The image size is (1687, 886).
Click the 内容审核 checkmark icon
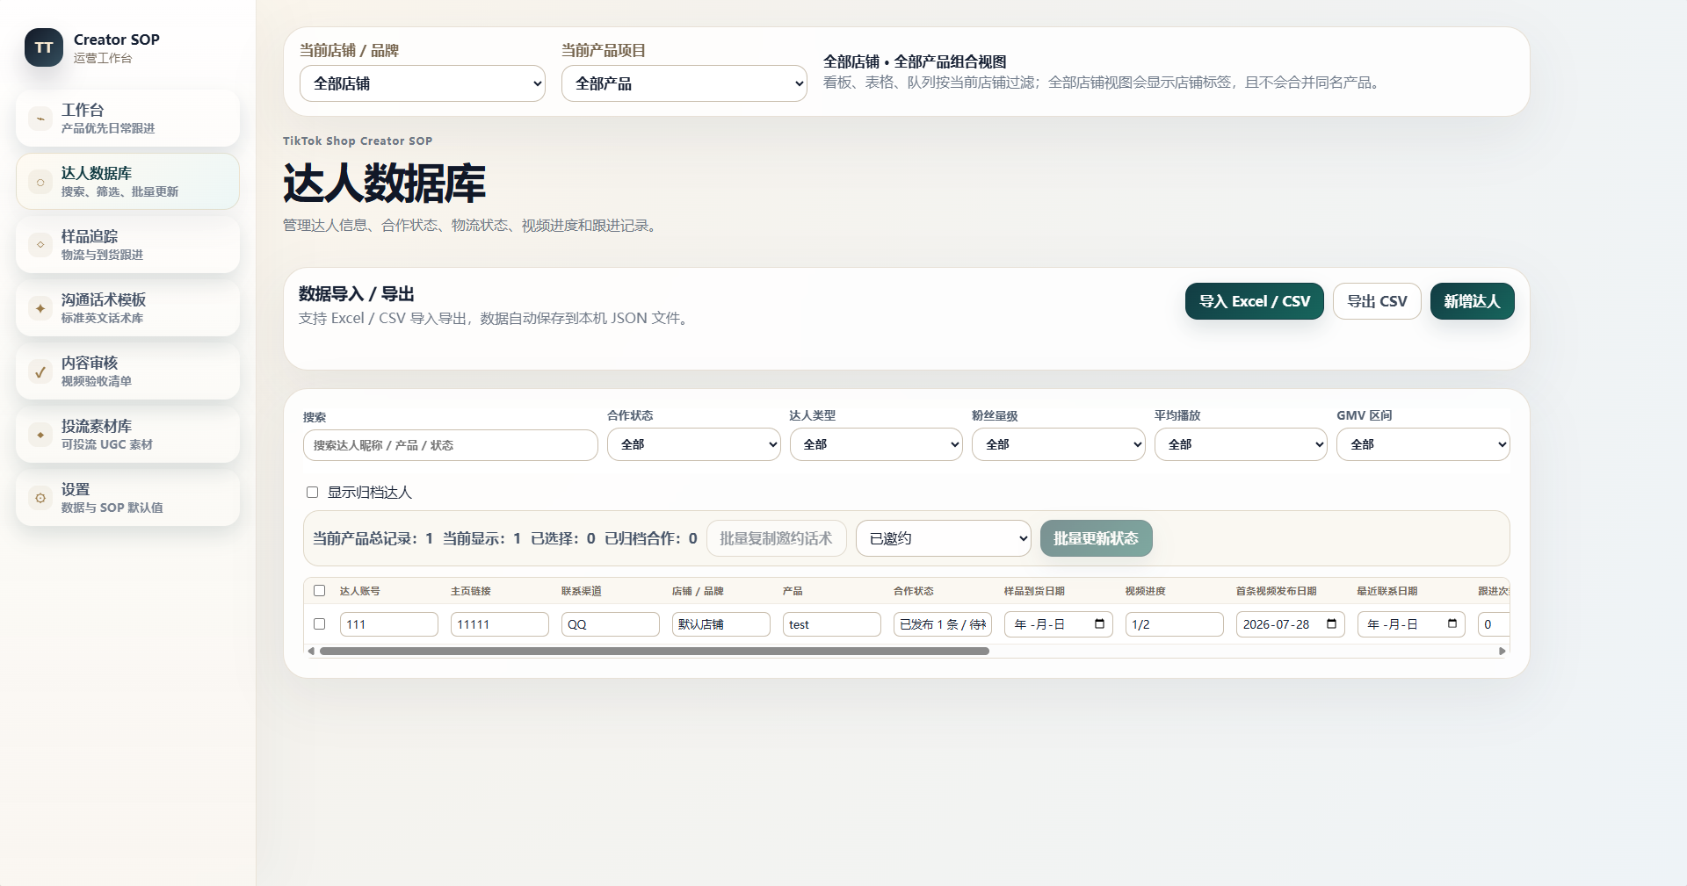pos(40,371)
